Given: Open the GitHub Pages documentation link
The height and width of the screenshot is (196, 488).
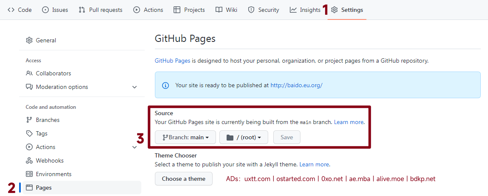Looking at the screenshot, I should pyautogui.click(x=172, y=61).
